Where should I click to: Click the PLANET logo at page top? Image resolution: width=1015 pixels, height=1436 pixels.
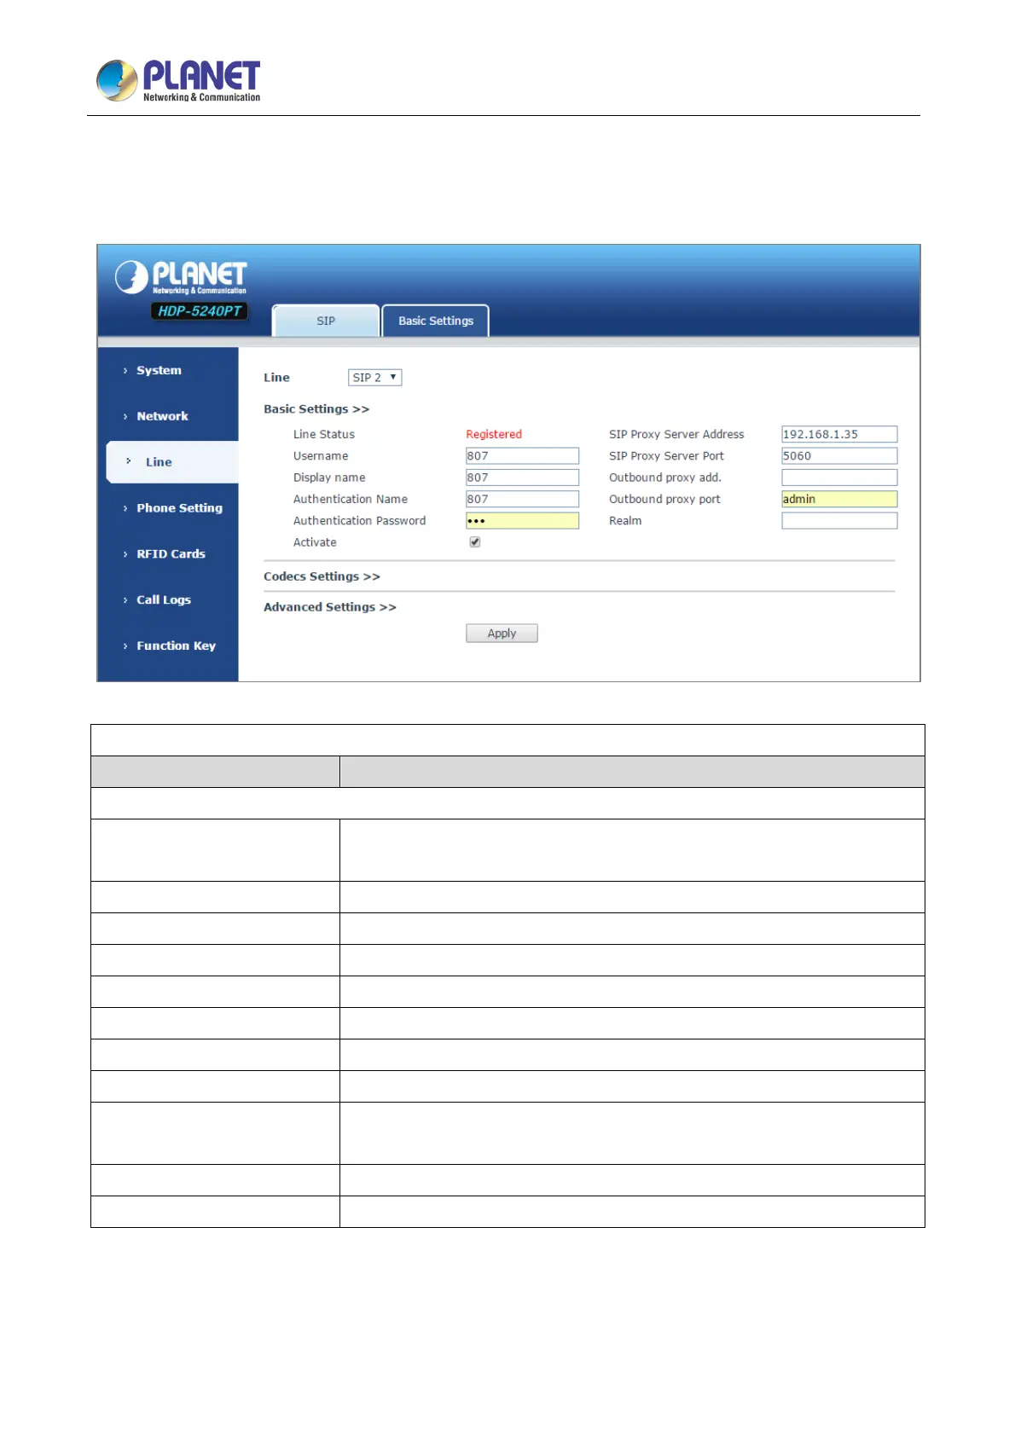177,81
